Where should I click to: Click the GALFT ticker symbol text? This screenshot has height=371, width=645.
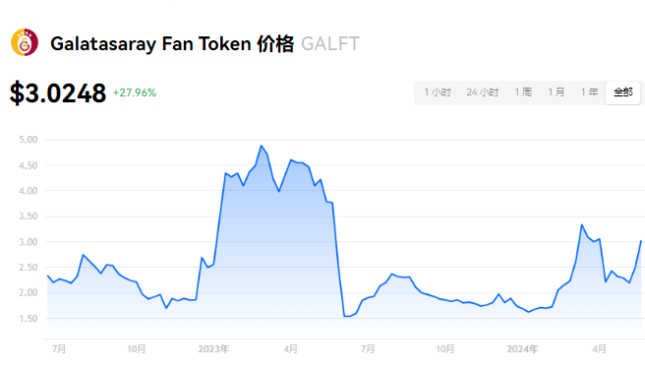[330, 43]
